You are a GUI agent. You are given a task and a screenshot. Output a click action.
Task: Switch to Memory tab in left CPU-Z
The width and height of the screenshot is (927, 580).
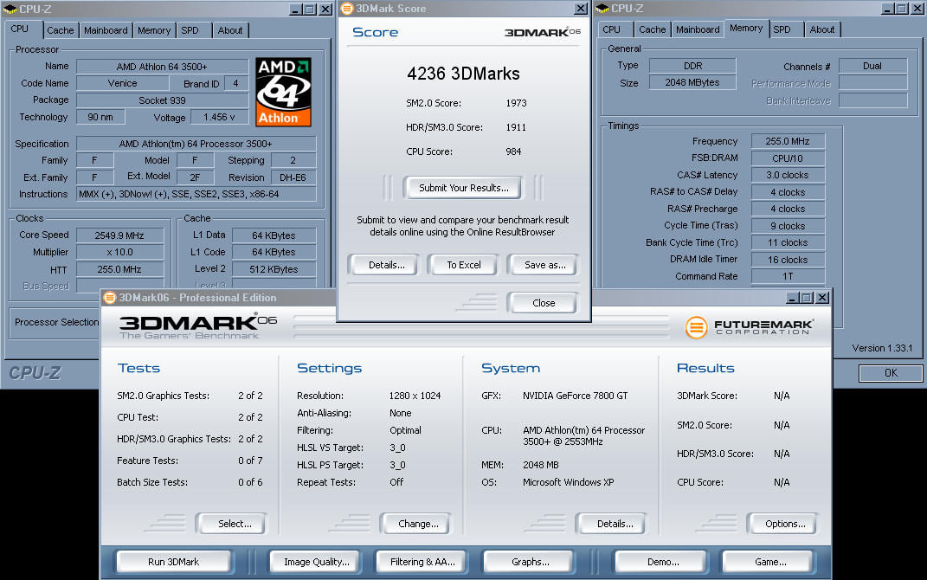point(154,30)
